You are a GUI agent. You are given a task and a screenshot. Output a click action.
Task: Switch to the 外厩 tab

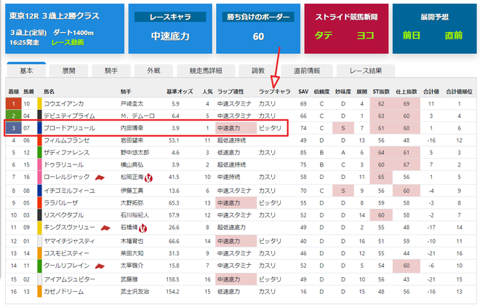(153, 71)
